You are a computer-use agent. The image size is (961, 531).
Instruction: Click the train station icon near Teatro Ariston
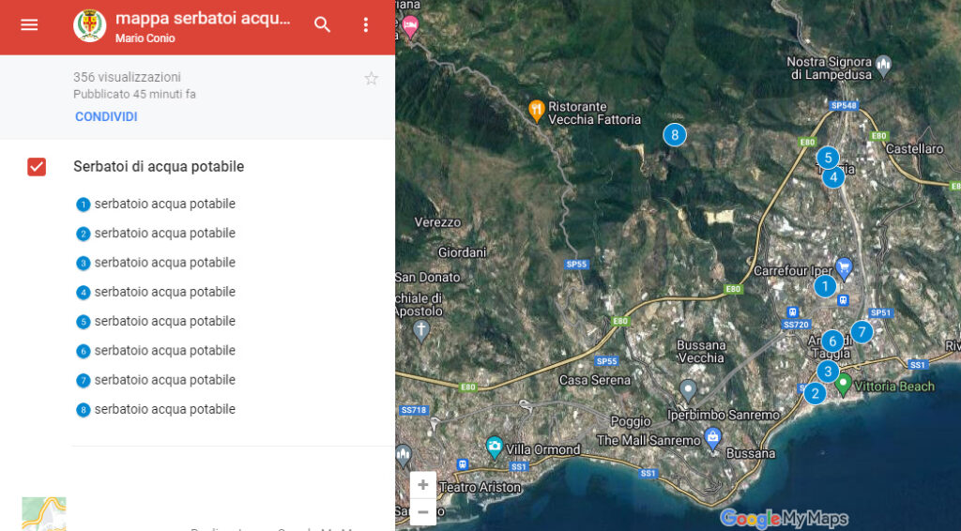click(463, 464)
